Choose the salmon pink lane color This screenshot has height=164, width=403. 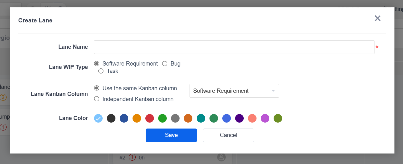tap(252, 118)
